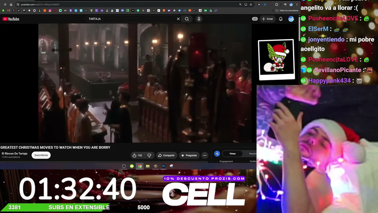Open the browser zoom magnifier icon
Screen dimensions: 378x213
tap(240, 4)
